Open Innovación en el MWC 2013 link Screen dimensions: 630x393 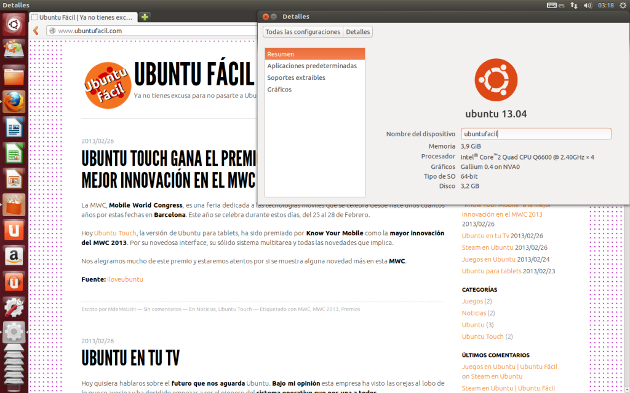[x=502, y=214]
